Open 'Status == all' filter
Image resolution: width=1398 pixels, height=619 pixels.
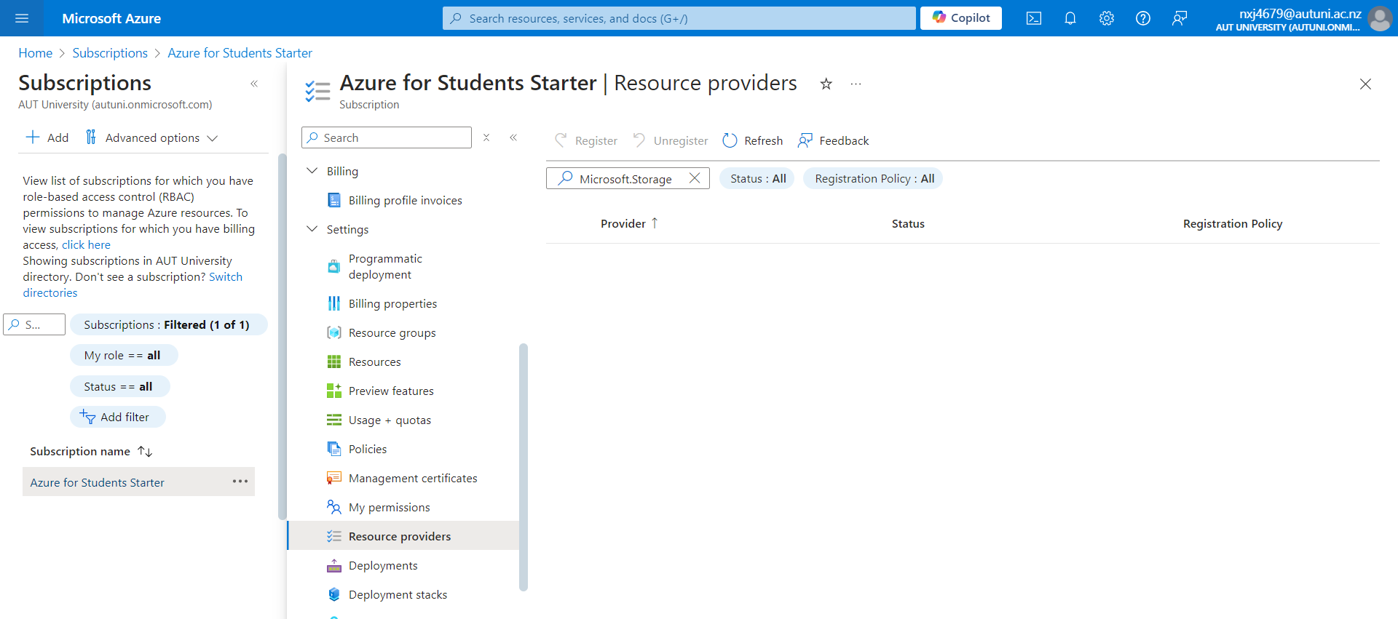[x=119, y=386]
